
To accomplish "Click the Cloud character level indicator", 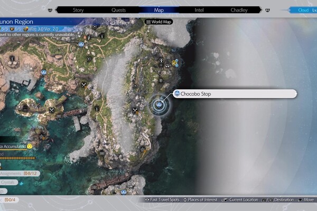I will tap(303, 10).
